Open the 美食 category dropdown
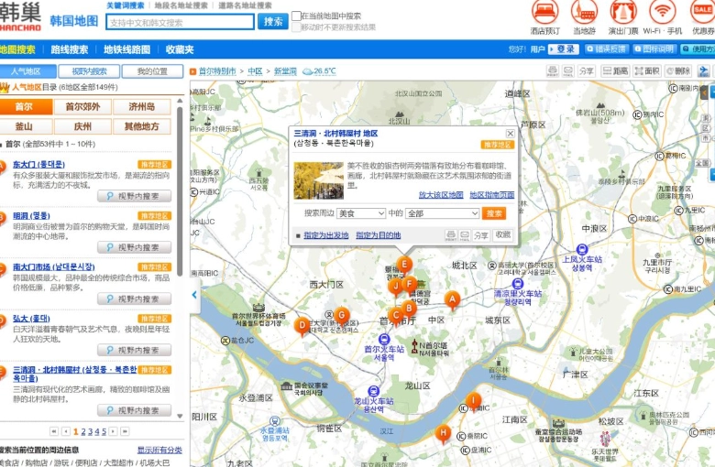The height and width of the screenshot is (467, 715). (361, 213)
